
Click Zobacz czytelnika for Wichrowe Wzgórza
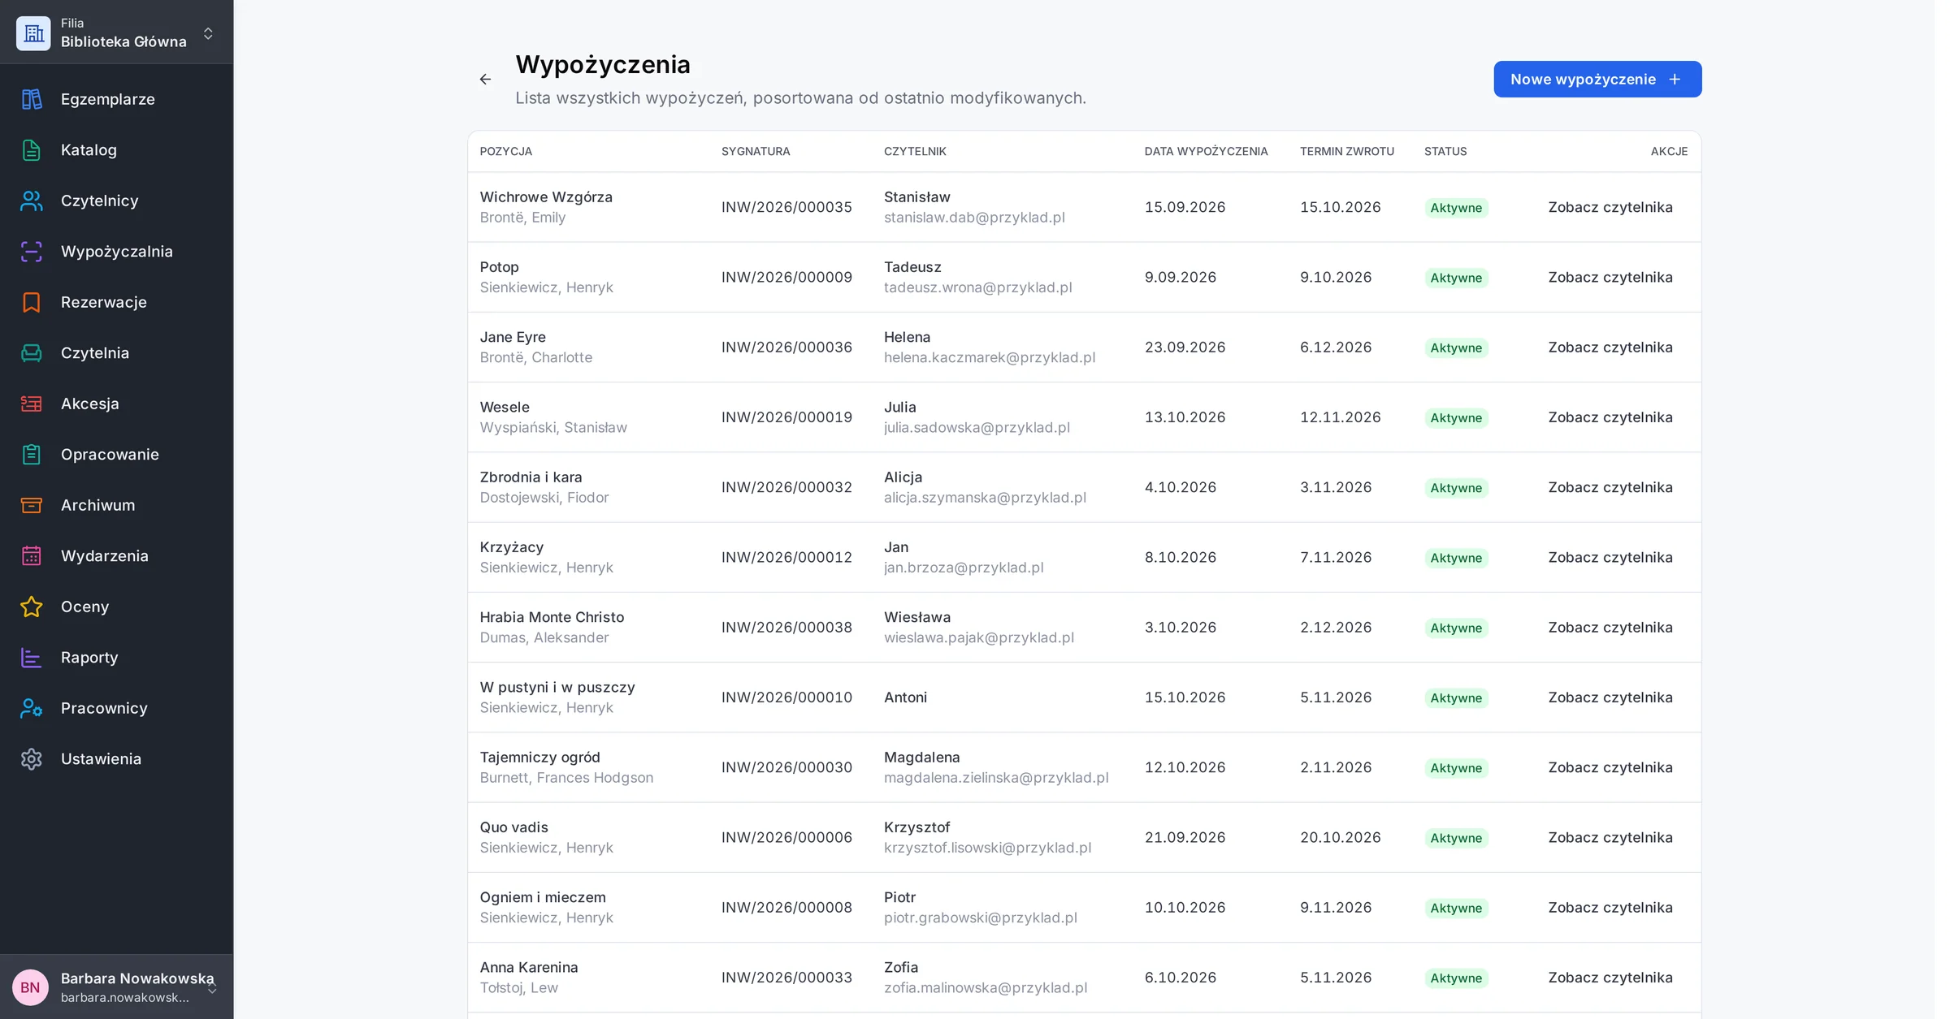[1610, 207]
